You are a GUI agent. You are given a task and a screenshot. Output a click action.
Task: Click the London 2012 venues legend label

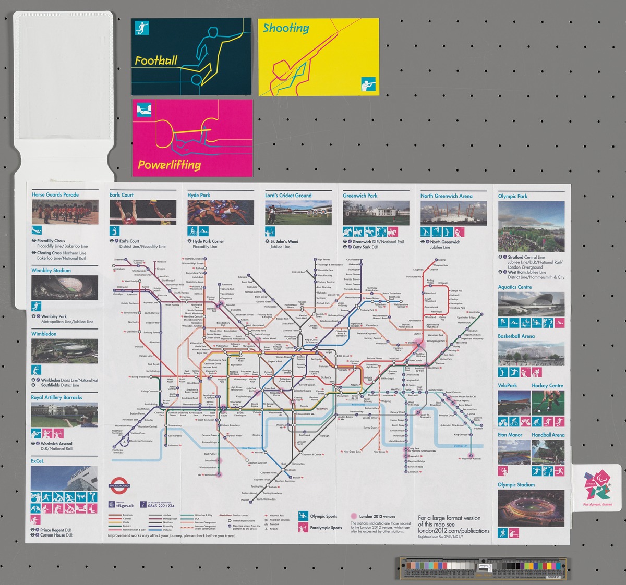click(377, 516)
